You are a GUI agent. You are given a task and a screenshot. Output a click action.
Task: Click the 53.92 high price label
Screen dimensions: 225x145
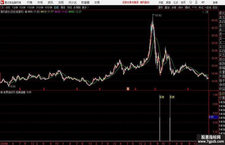coord(158,15)
